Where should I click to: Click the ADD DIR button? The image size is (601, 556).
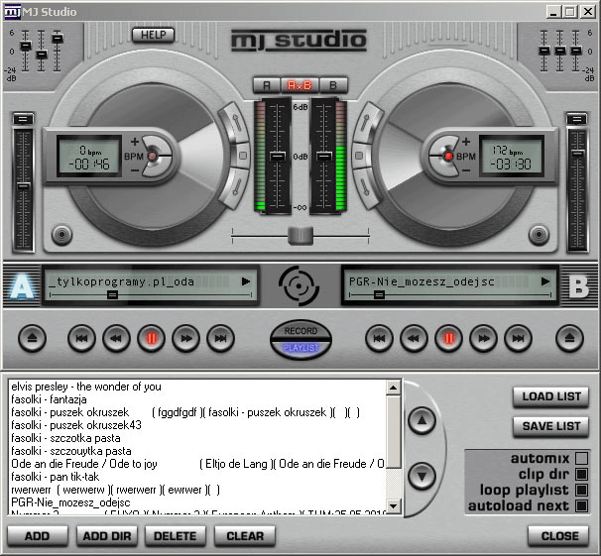coord(107,536)
